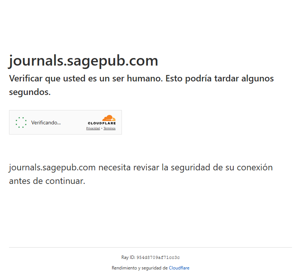Select the Ray ID value 954d8709af71cc3c
Viewport: 301px width, 277px height.
tap(158, 257)
